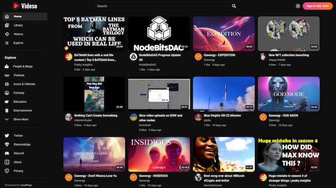This screenshot has height=188, width=336.
Task: Open How Did Max Know This thumbnail
Action: (x=288, y=154)
